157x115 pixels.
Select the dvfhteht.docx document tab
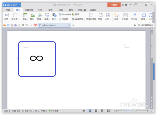coord(54,25)
